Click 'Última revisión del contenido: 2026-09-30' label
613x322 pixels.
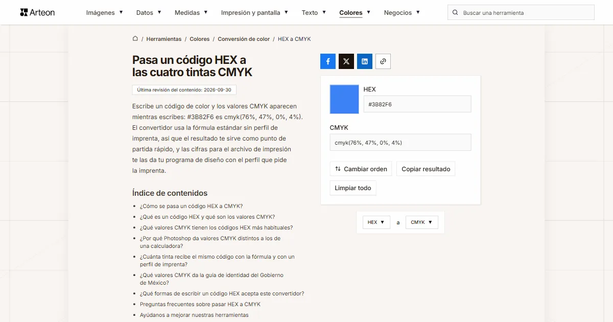pos(184,90)
